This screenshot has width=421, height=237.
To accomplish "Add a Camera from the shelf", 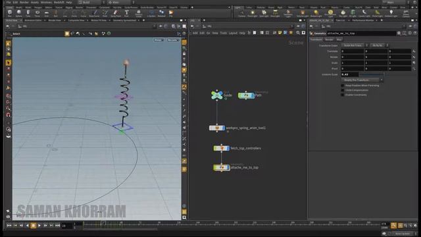I will pyautogui.click(x=241, y=13).
